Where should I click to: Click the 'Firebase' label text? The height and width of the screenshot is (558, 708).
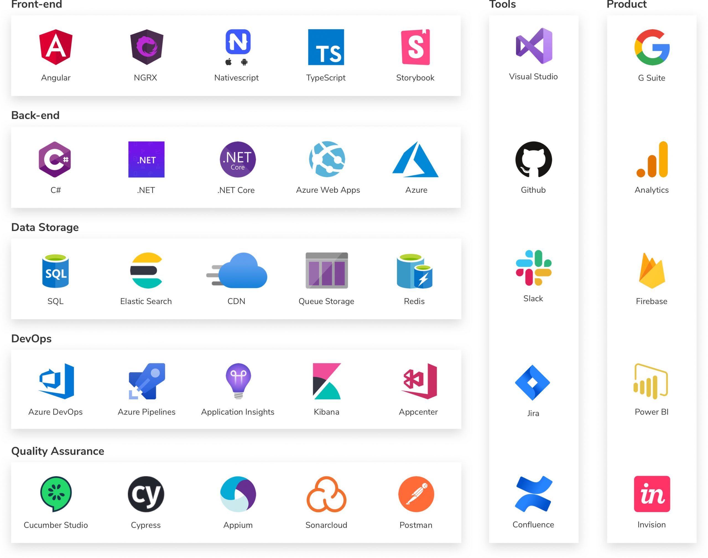click(652, 301)
